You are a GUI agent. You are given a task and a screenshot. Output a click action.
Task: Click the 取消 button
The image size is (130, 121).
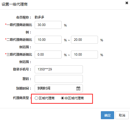tap(122, 115)
